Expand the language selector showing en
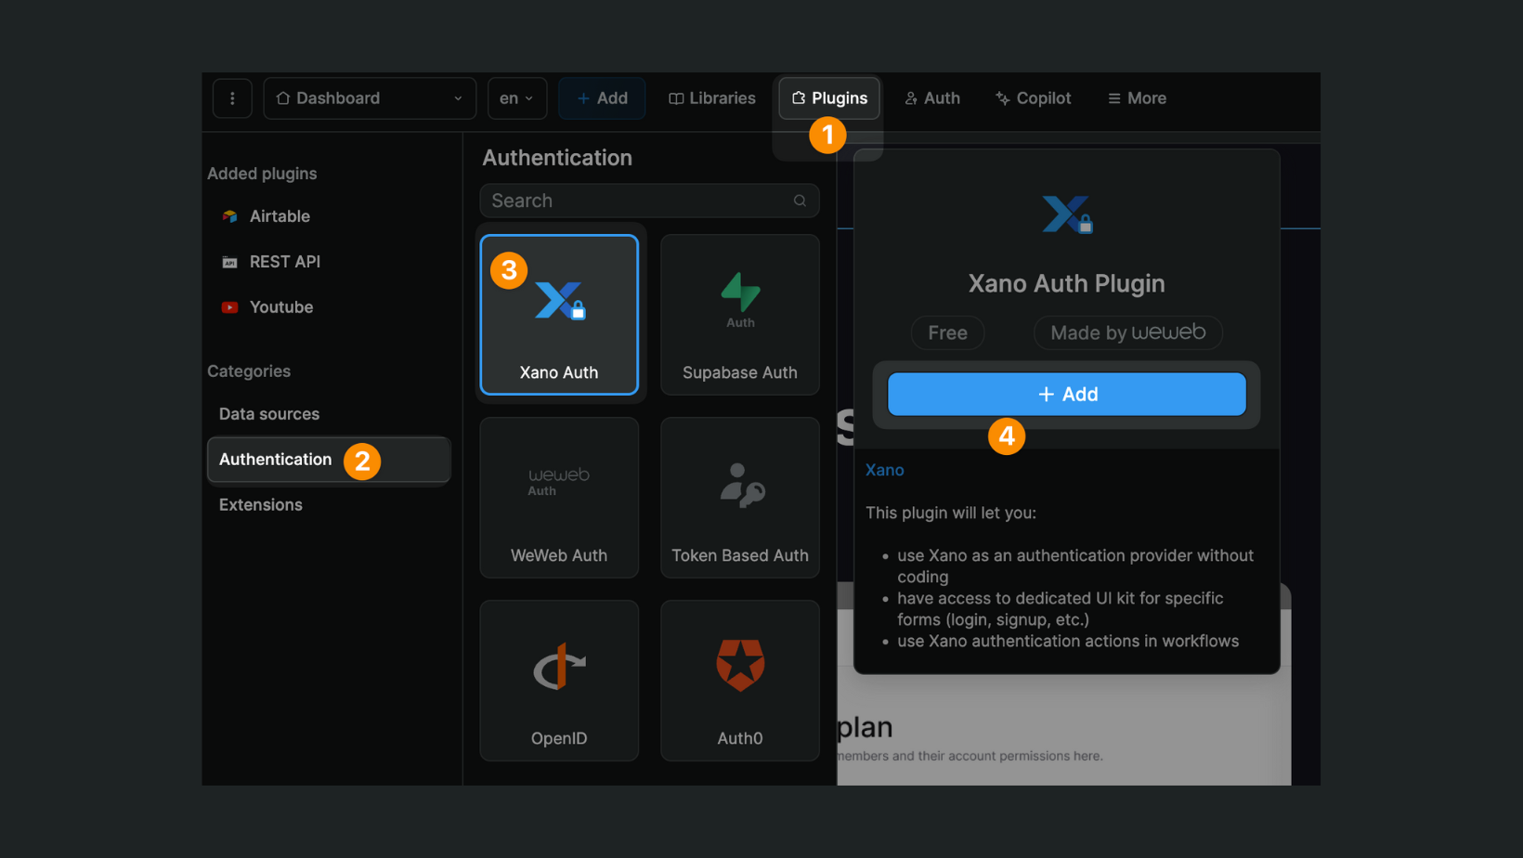The width and height of the screenshot is (1523, 858). point(516,97)
